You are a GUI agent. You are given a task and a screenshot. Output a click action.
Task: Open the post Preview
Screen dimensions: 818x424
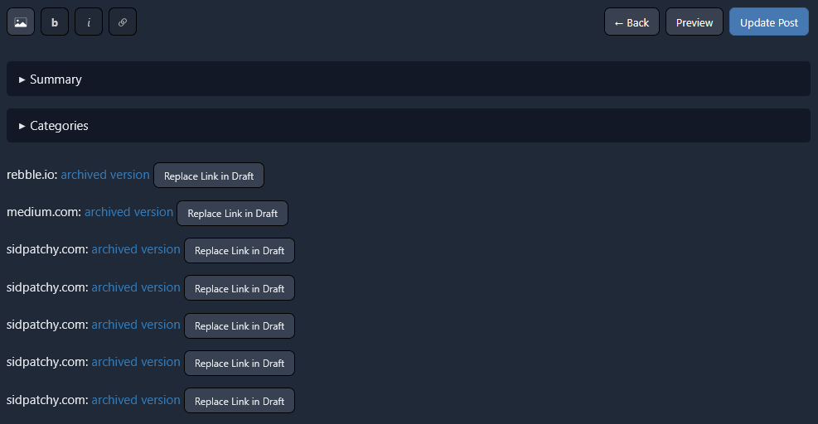pos(695,22)
